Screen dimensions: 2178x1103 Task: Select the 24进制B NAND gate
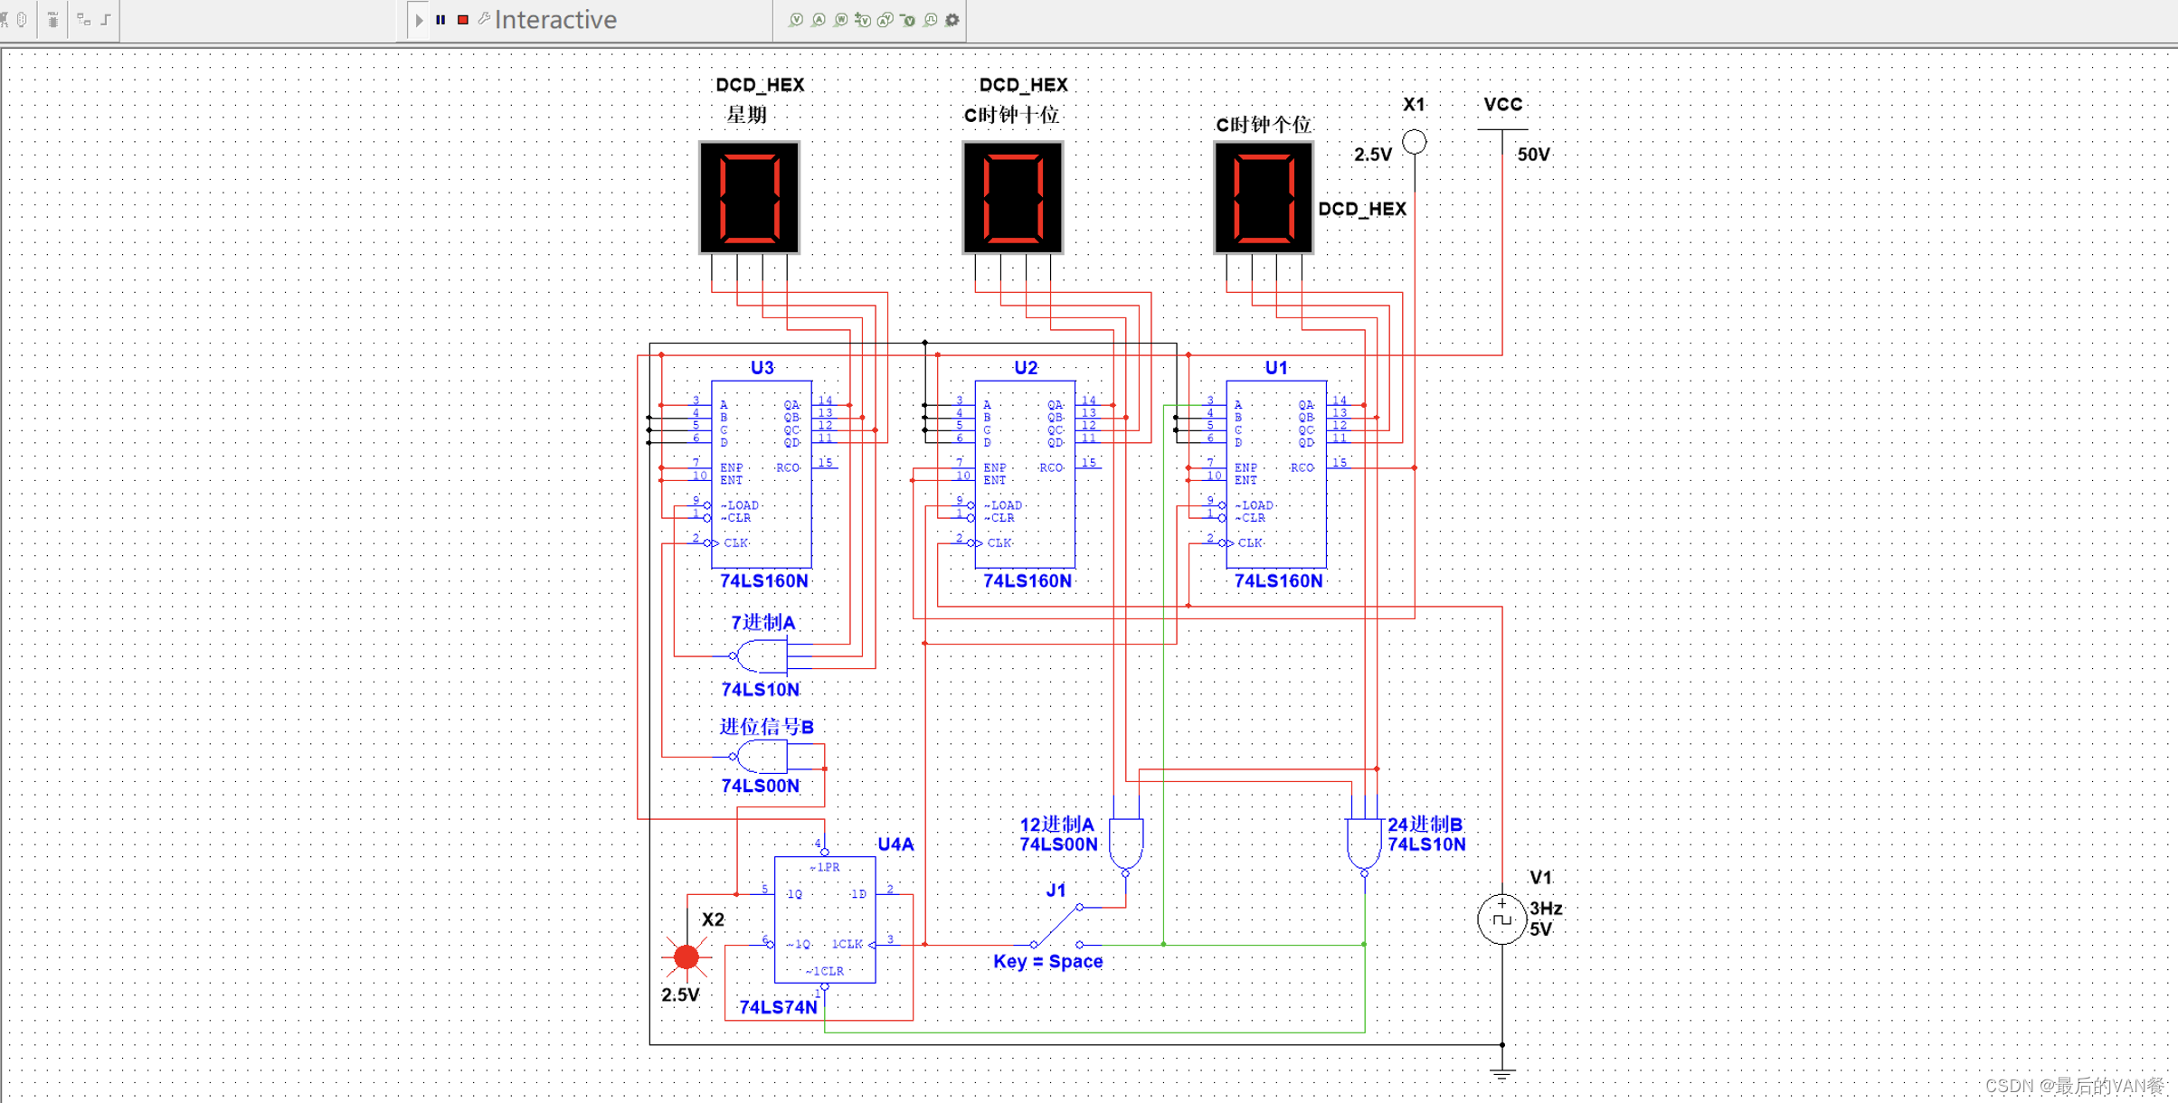coord(1363,841)
